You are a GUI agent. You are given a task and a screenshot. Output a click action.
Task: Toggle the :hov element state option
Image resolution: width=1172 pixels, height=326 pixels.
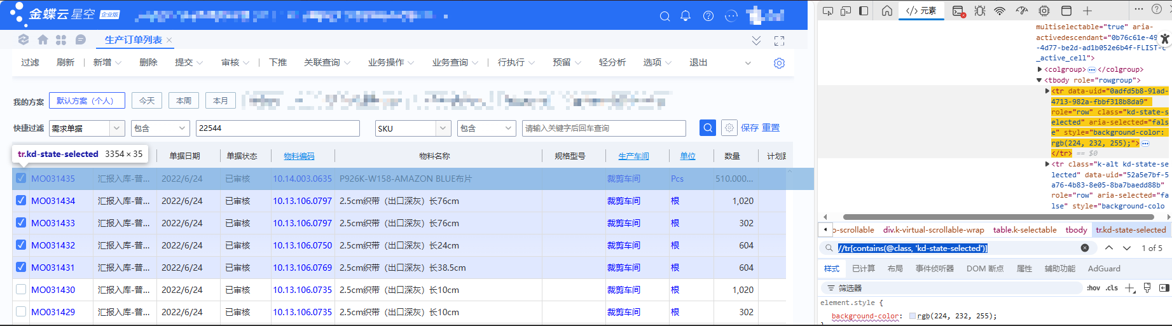(x=1094, y=288)
